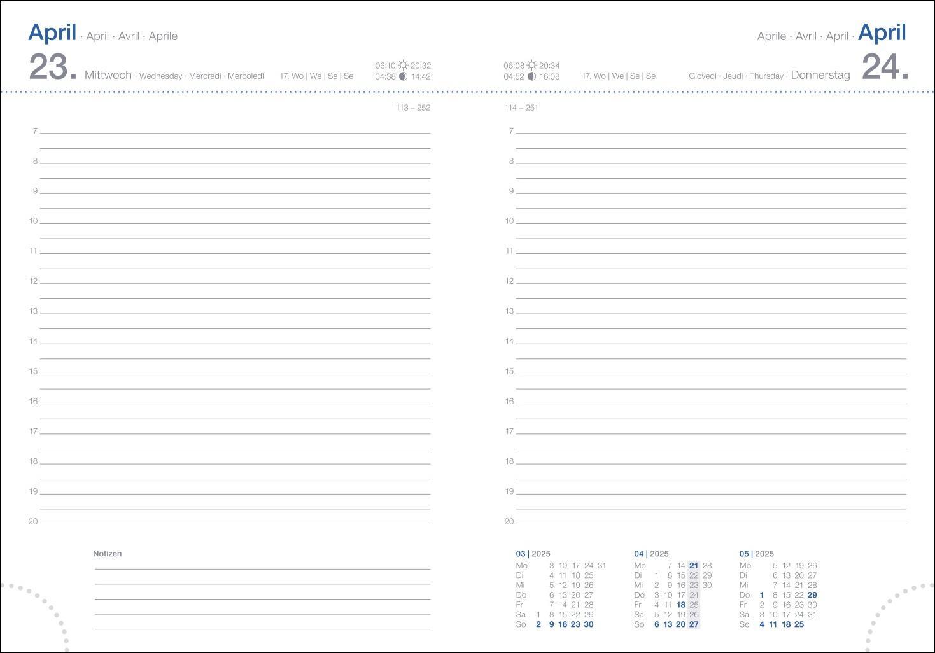Select highlighted date 21 in the 04 | 2025 mini calendar
Viewport: 935px width, 653px height.
[x=694, y=565]
